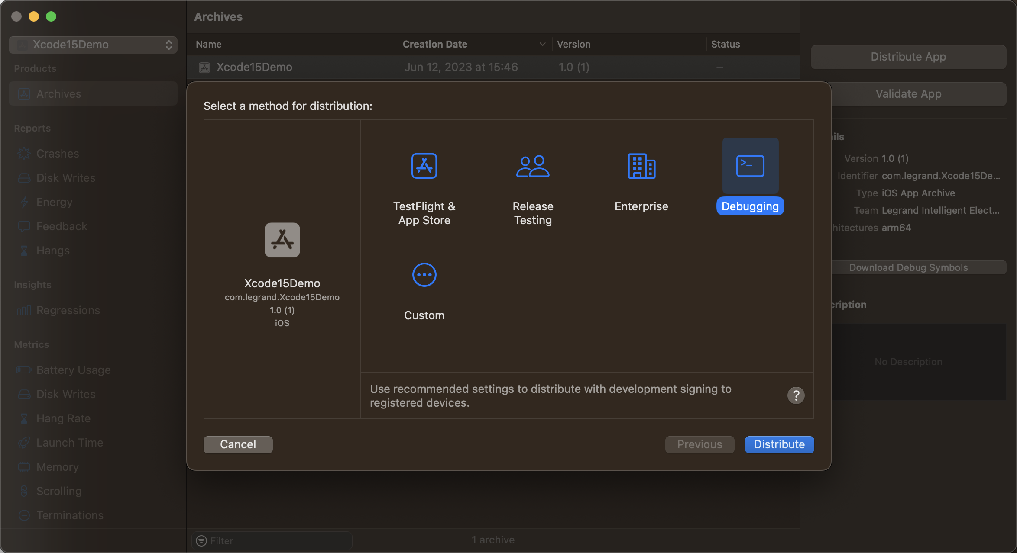1017x553 pixels.
Task: Click the Crashes sidebar icon
Action: point(24,154)
